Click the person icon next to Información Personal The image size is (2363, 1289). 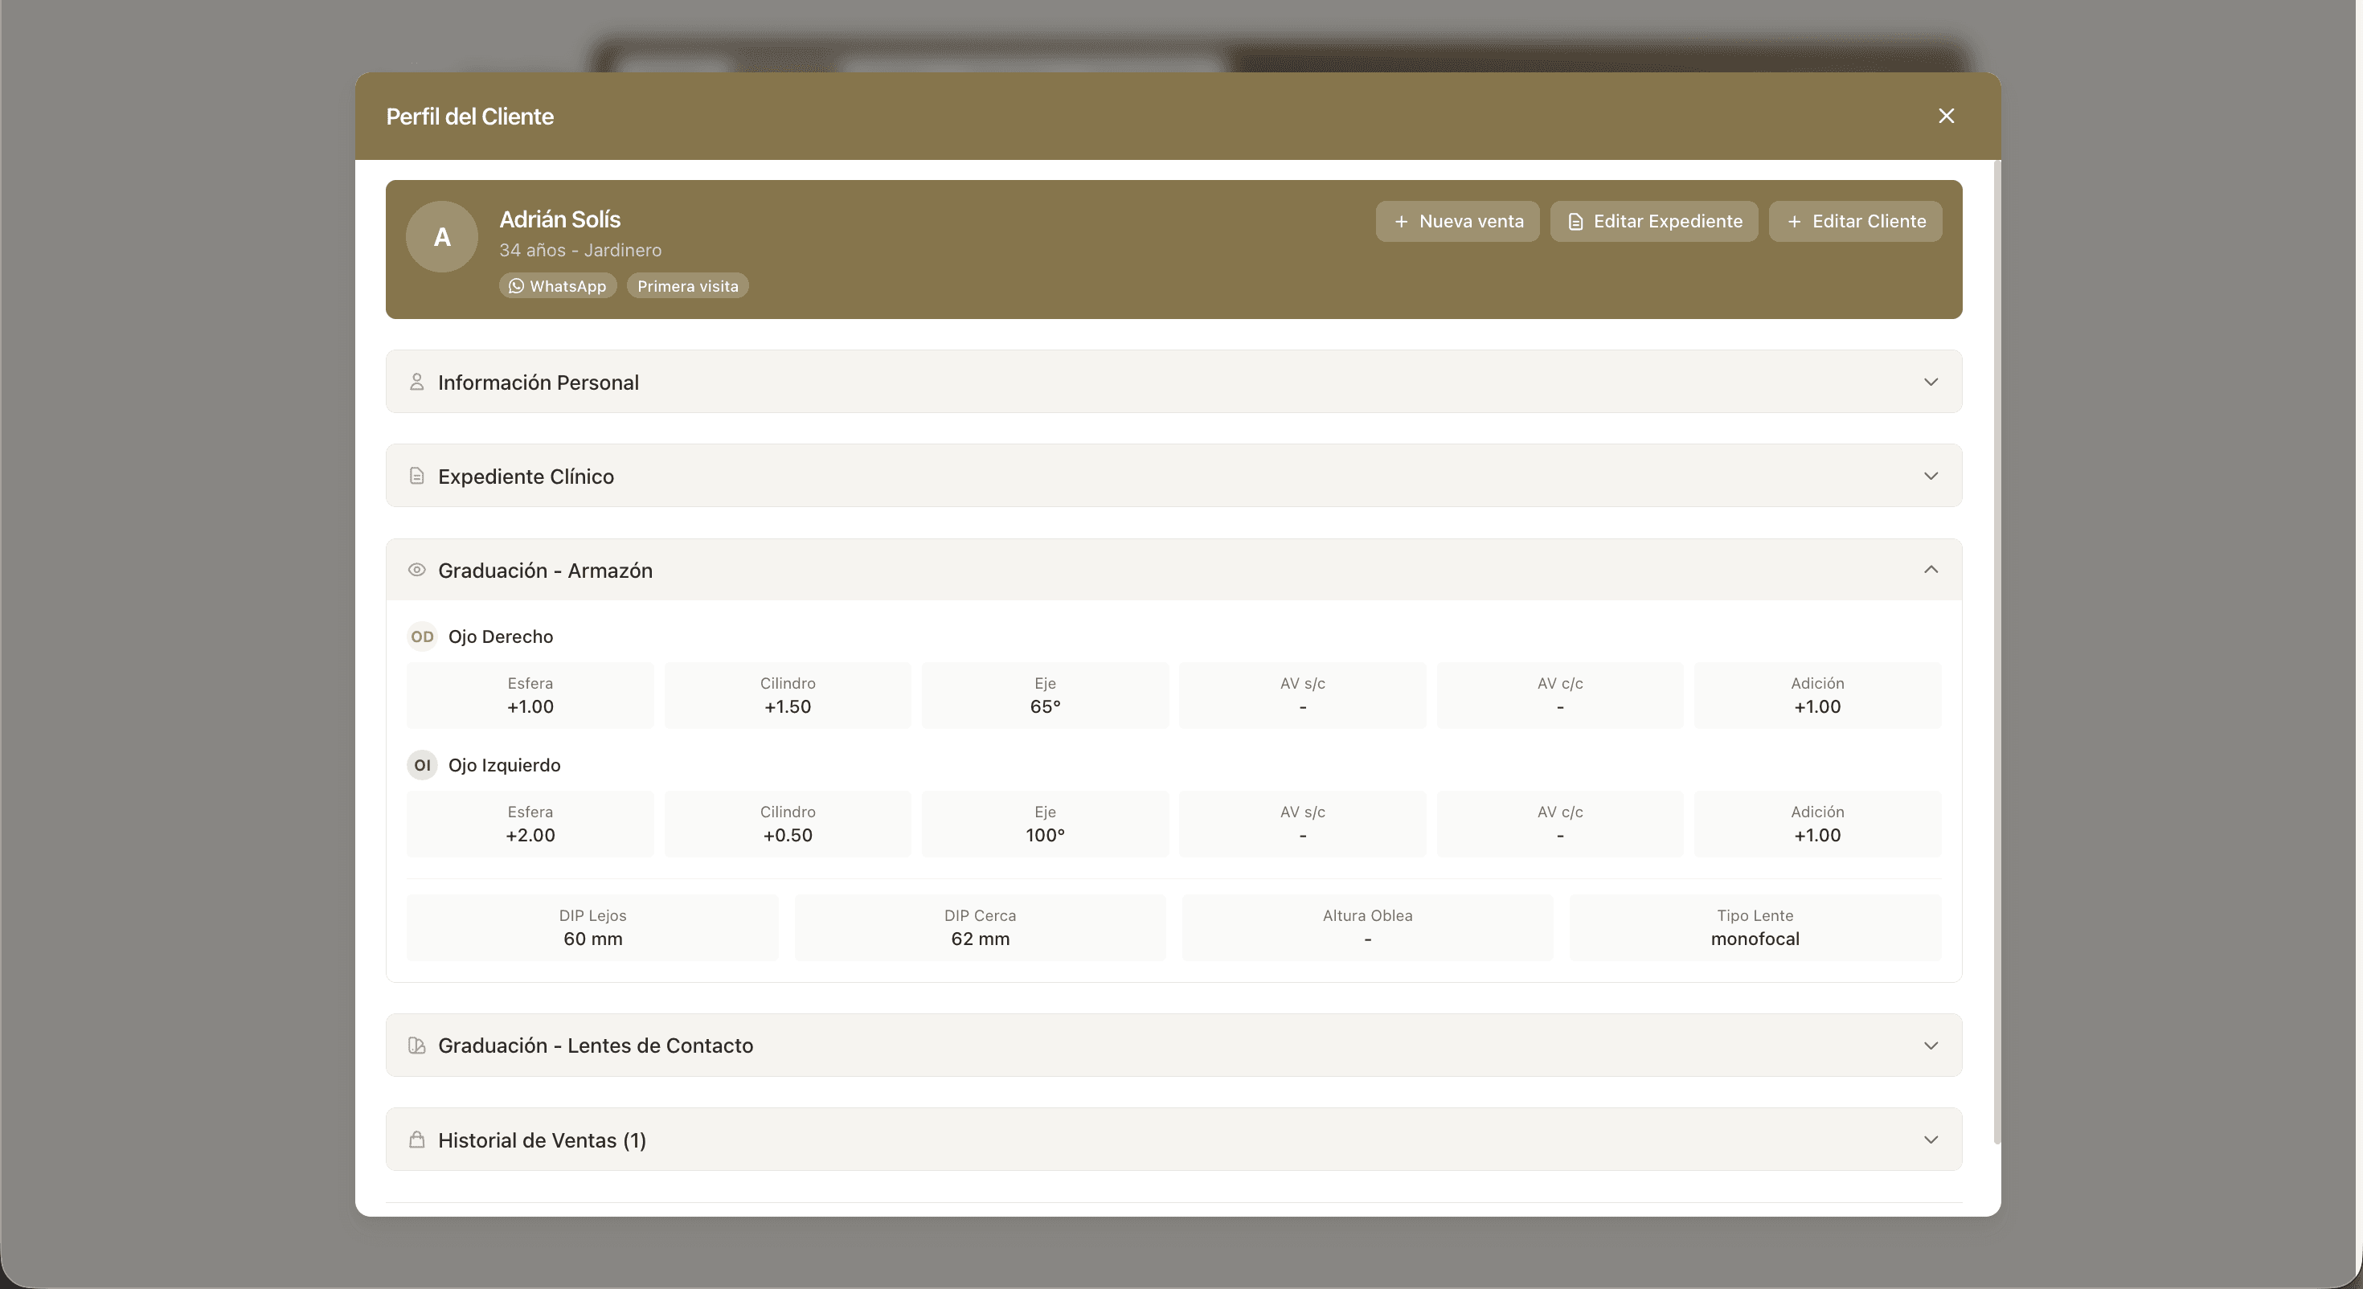(416, 382)
